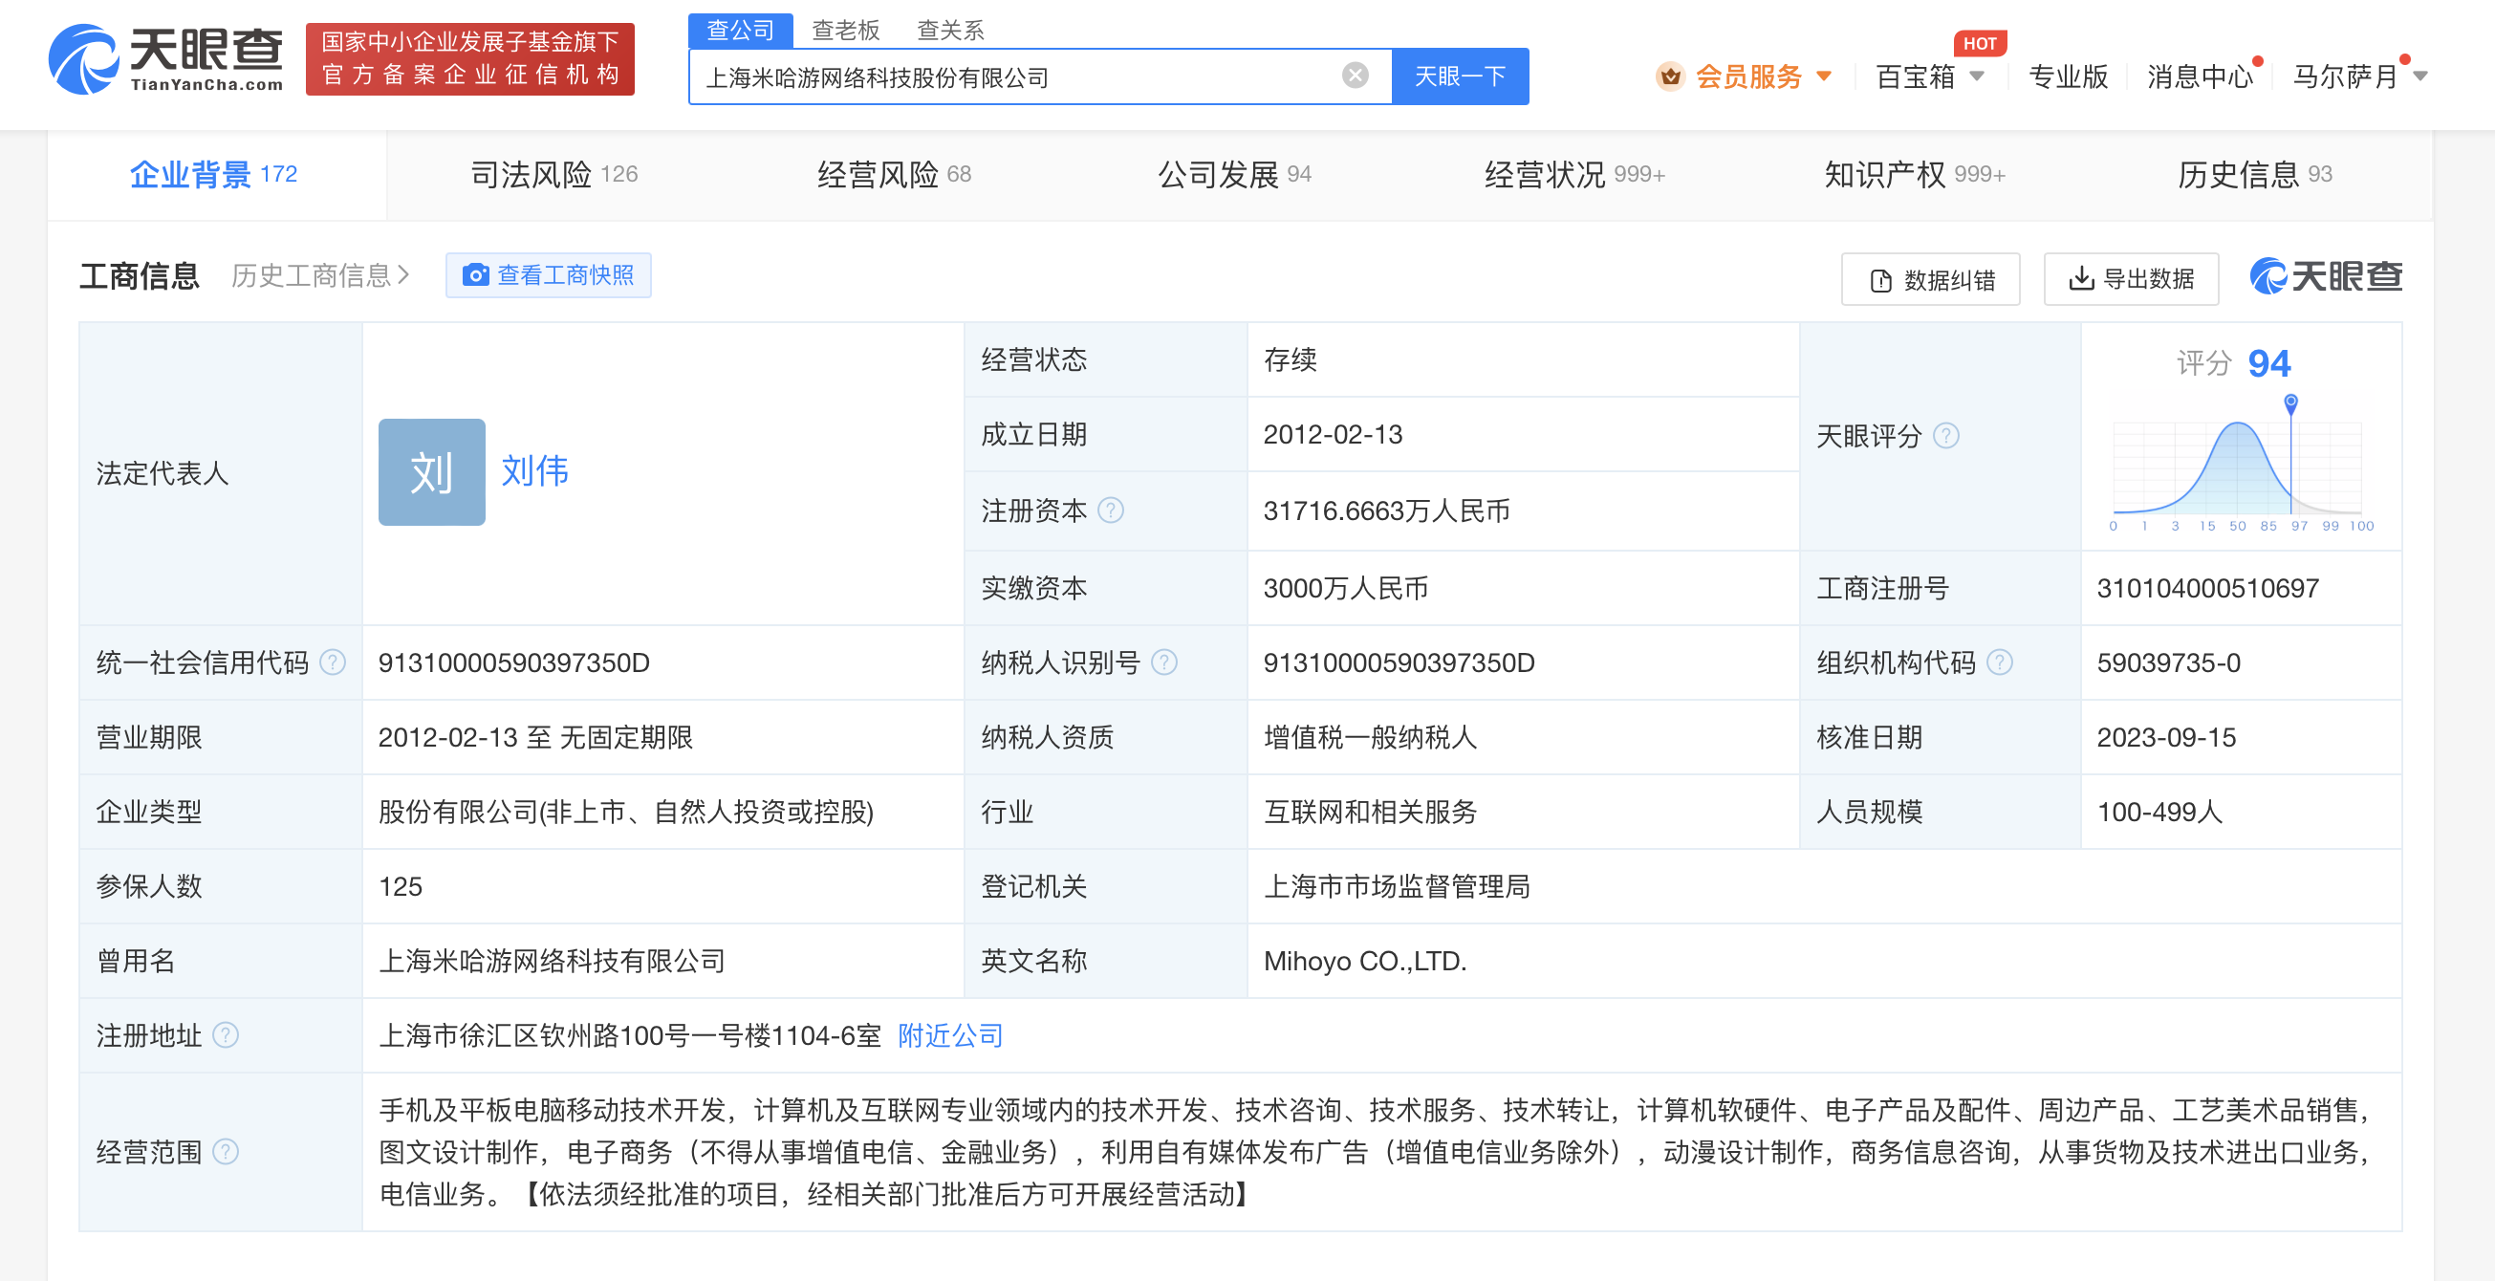
Task: Click the TianYanCha logo in the header
Action: (x=166, y=58)
